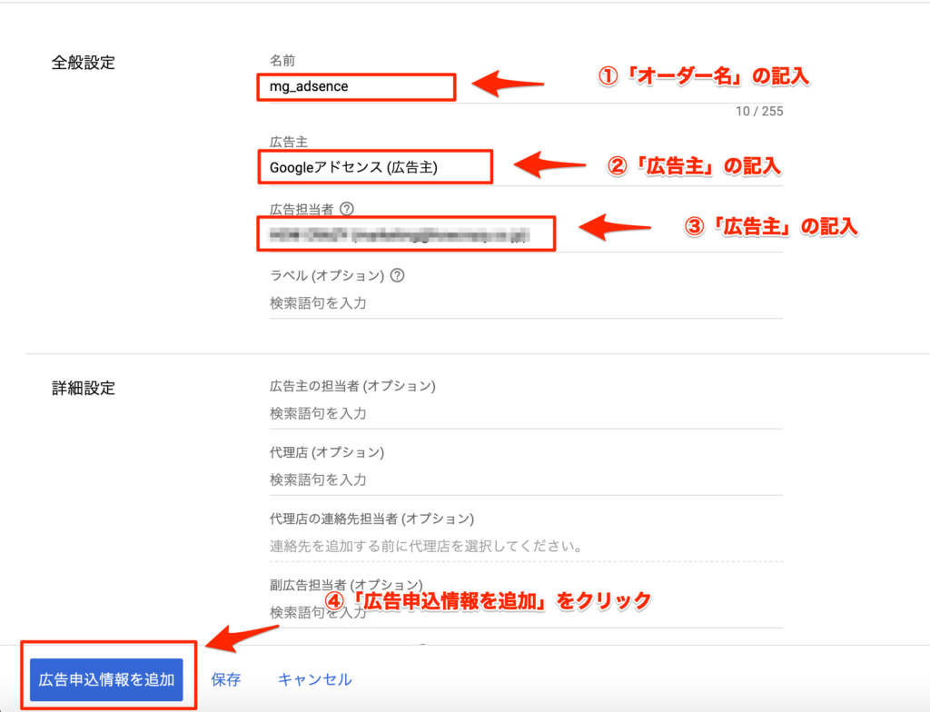Click the ラベル (オプション) search field
930x712 pixels.
tap(526, 303)
